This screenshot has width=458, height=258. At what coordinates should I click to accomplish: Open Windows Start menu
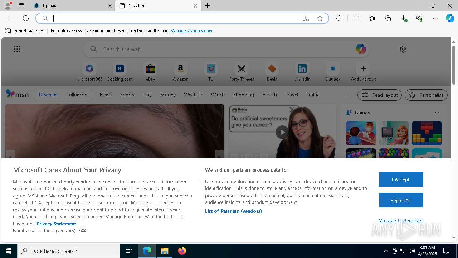point(9,251)
